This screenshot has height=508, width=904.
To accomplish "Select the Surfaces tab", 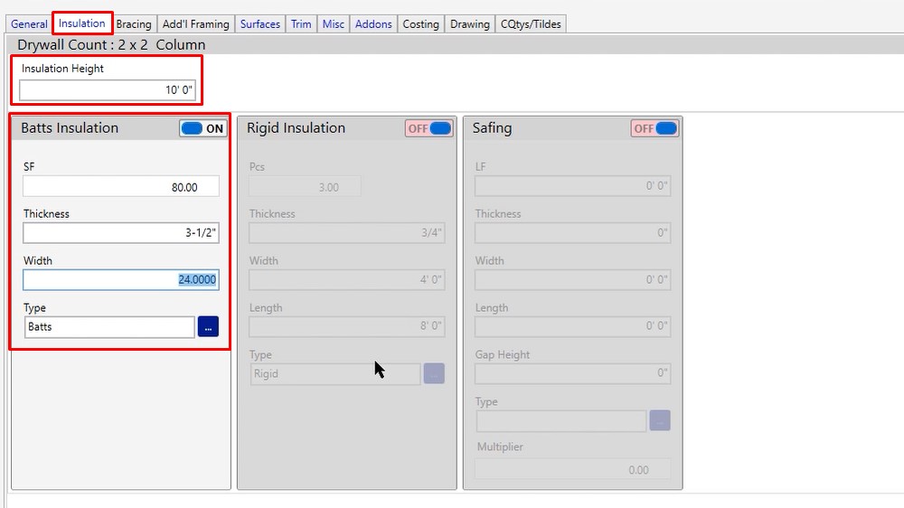I will pos(260,24).
